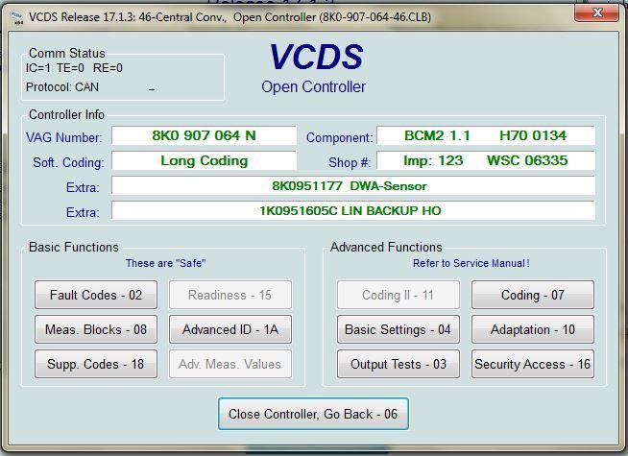Click Close Controller, Go Back - 06

coord(313,414)
